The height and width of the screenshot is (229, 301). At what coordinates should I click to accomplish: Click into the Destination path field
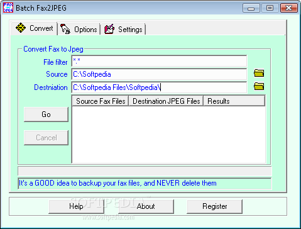click(x=159, y=87)
